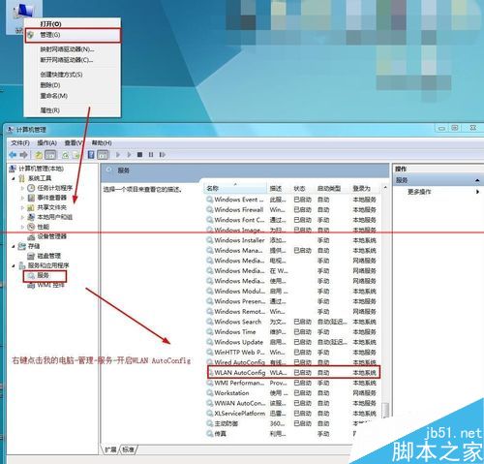Screen dimensions: 484x464
Task: Toggle the show/hide action pane toolbar icon
Action: [x=103, y=155]
